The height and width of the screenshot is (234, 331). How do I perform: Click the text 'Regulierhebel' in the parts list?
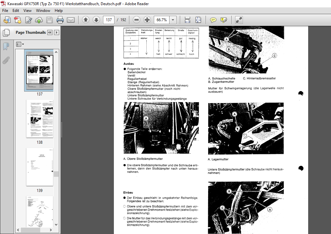[137, 79]
